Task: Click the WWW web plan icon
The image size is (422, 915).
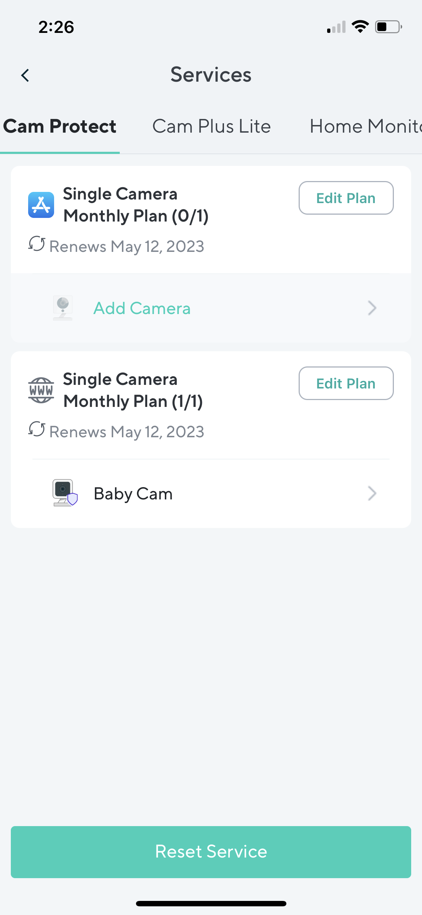Action: point(41,390)
